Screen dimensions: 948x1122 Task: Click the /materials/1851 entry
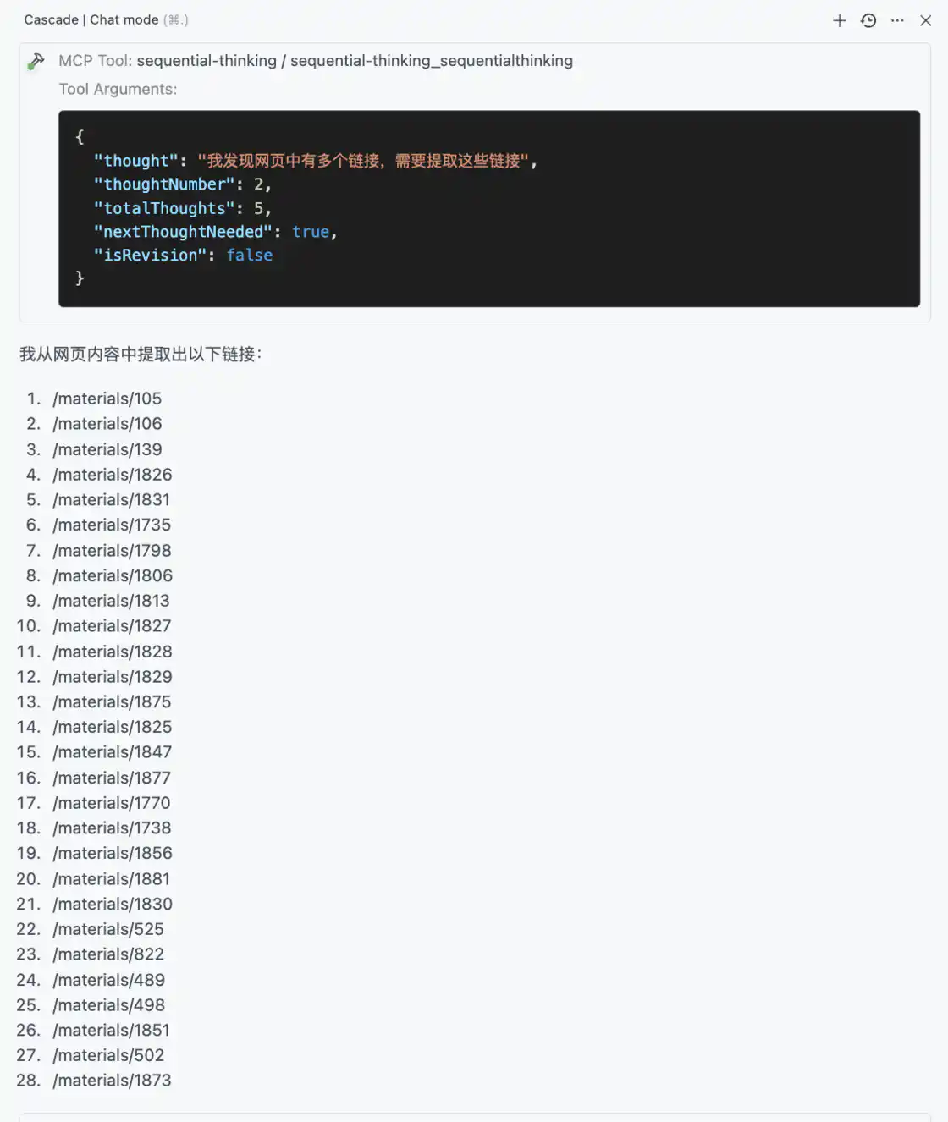coord(111,1031)
